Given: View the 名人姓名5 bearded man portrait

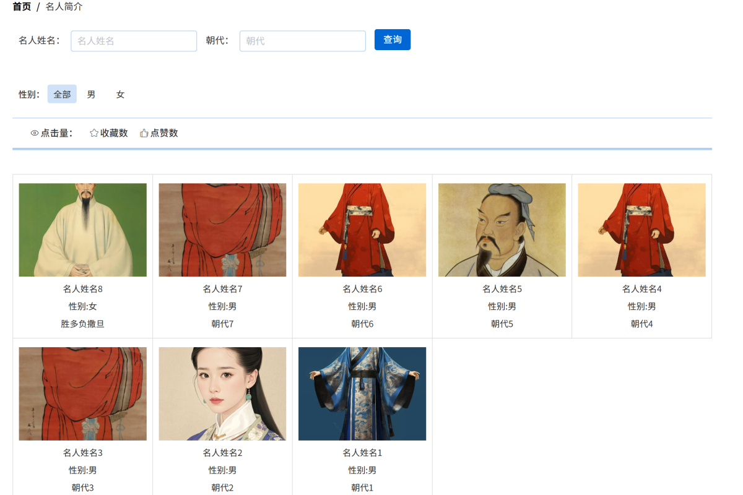Looking at the screenshot, I should [x=501, y=230].
